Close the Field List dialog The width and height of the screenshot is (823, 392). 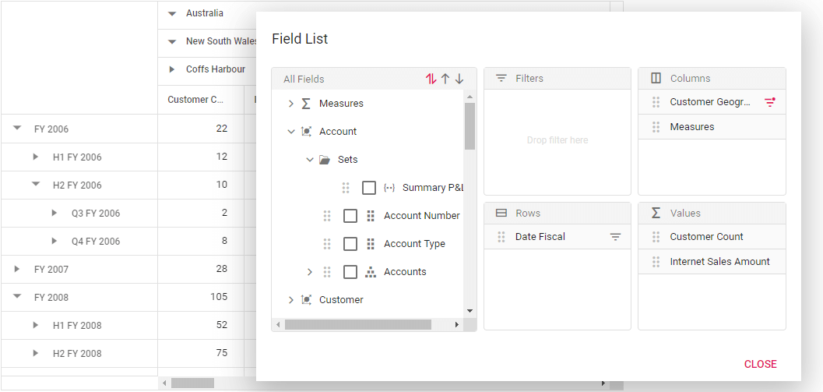pos(760,364)
